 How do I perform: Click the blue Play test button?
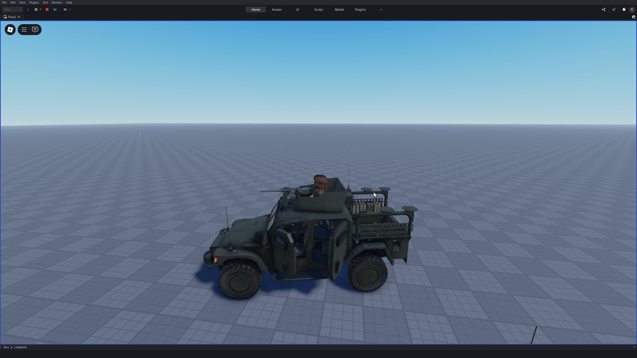click(28, 9)
